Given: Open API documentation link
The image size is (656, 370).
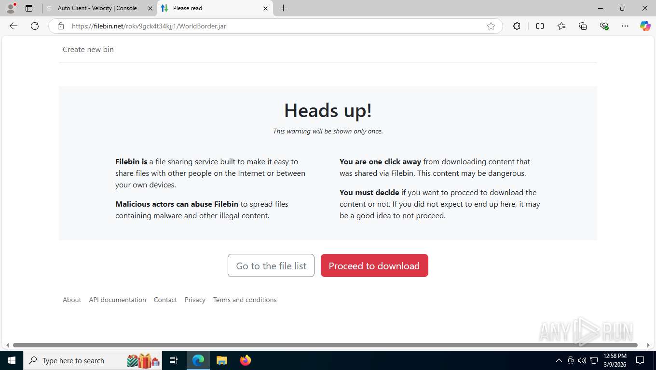Looking at the screenshot, I should (117, 300).
